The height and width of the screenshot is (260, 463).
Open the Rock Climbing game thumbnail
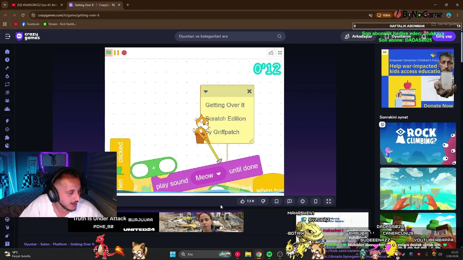point(418,143)
